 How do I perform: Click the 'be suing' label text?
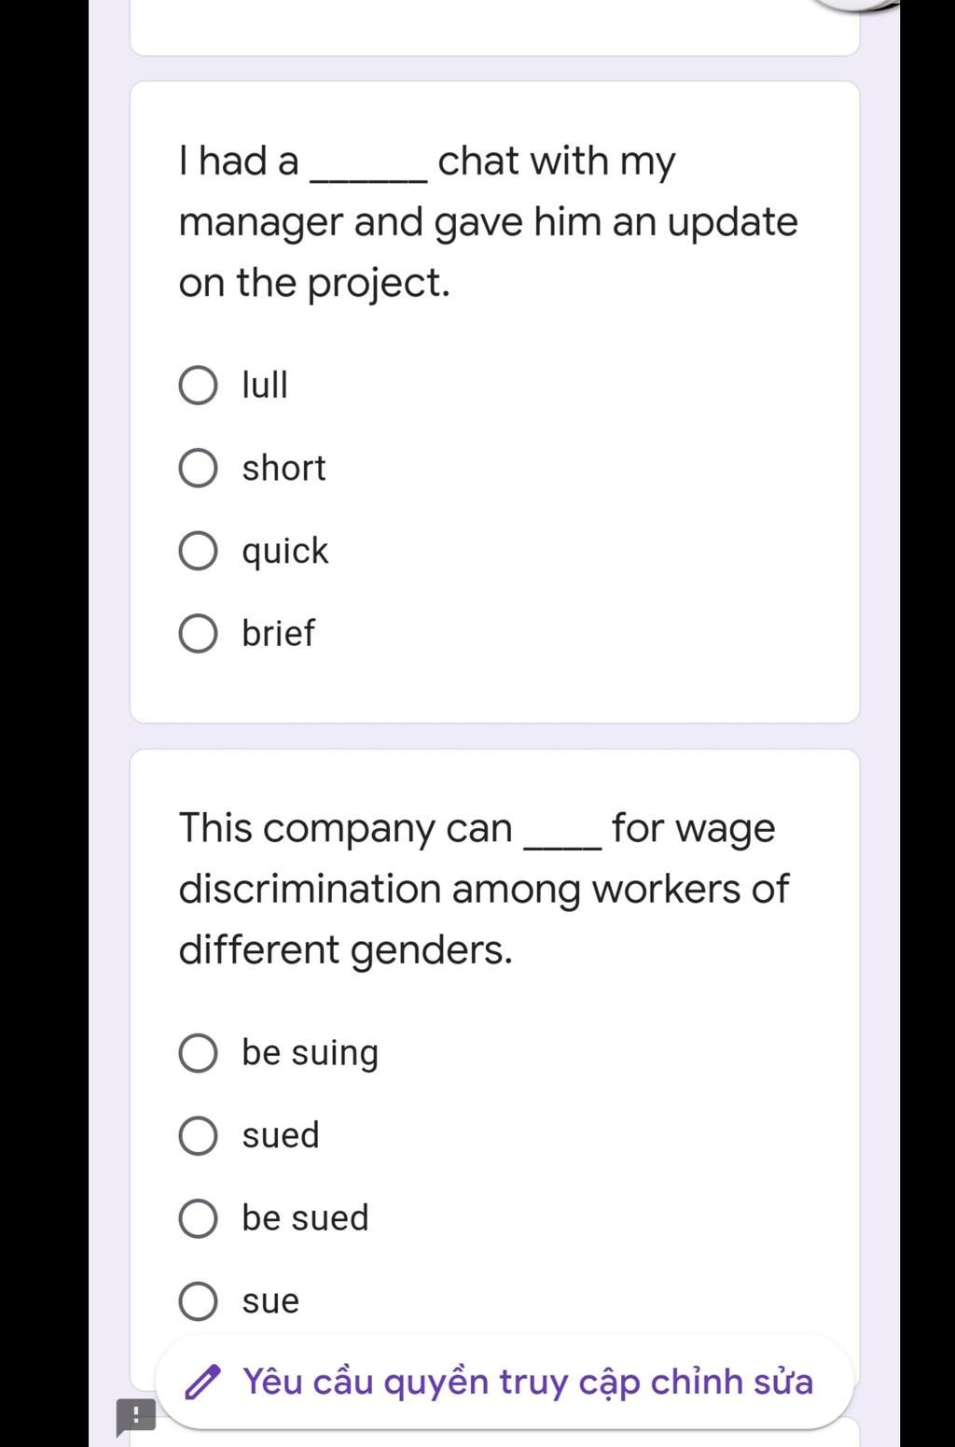tap(311, 1054)
